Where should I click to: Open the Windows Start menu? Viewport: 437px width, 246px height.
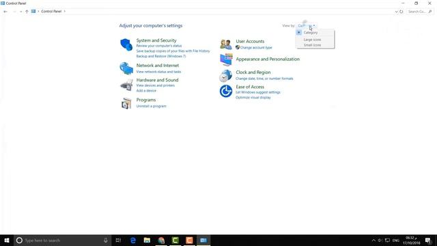tap(7, 240)
